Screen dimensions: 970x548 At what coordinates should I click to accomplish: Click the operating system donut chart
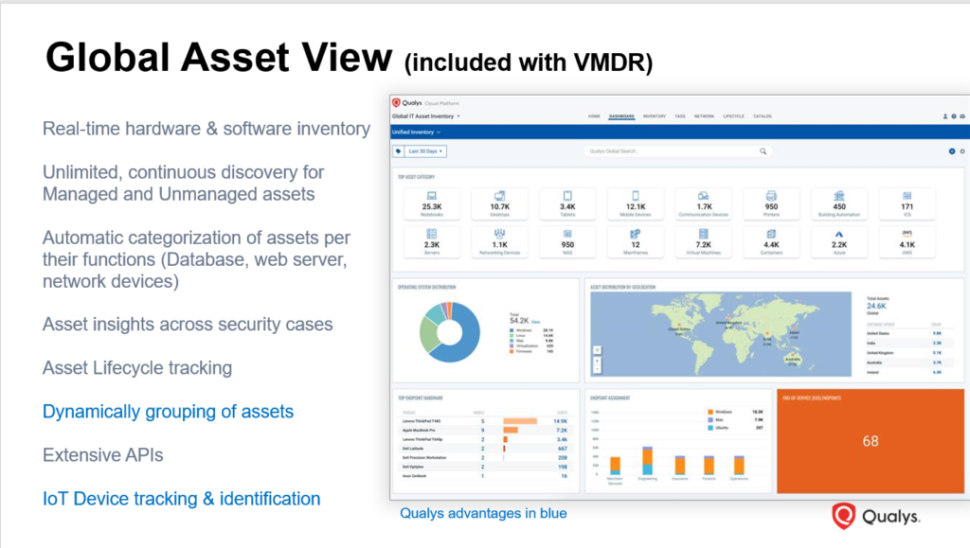tap(450, 332)
